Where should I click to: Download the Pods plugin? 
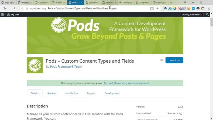coord(174,60)
